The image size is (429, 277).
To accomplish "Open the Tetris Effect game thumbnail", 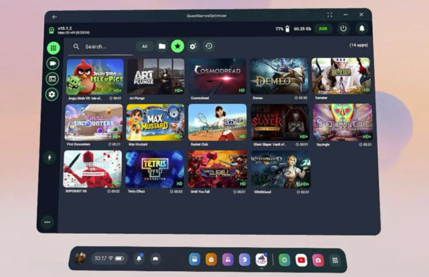I will [x=155, y=169].
